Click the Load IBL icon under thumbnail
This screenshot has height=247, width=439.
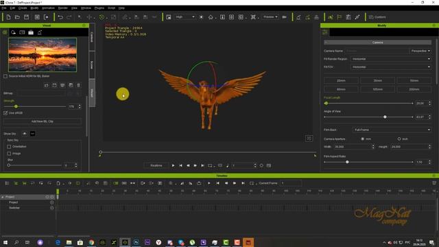pyautogui.click(x=47, y=85)
